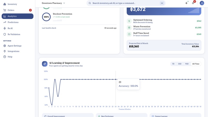Select the Analytics sidebar item
This screenshot has width=208, height=117.
(17, 16)
